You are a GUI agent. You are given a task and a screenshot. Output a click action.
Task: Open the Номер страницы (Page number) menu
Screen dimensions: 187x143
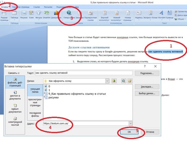(x=128, y=16)
